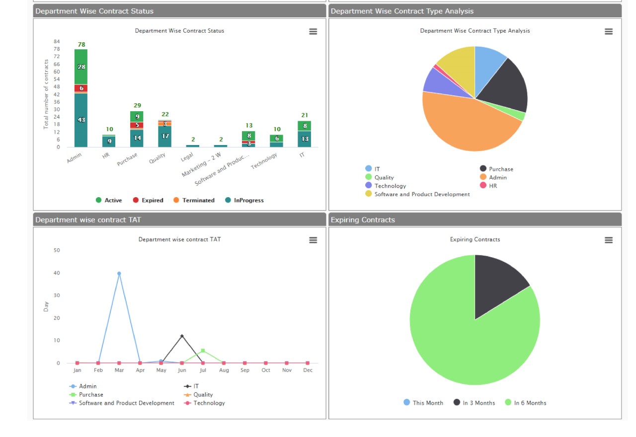Click the Purchase total label 29

tap(137, 106)
